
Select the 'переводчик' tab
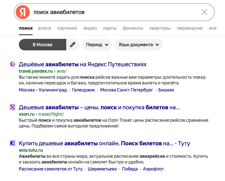[x=190, y=28]
